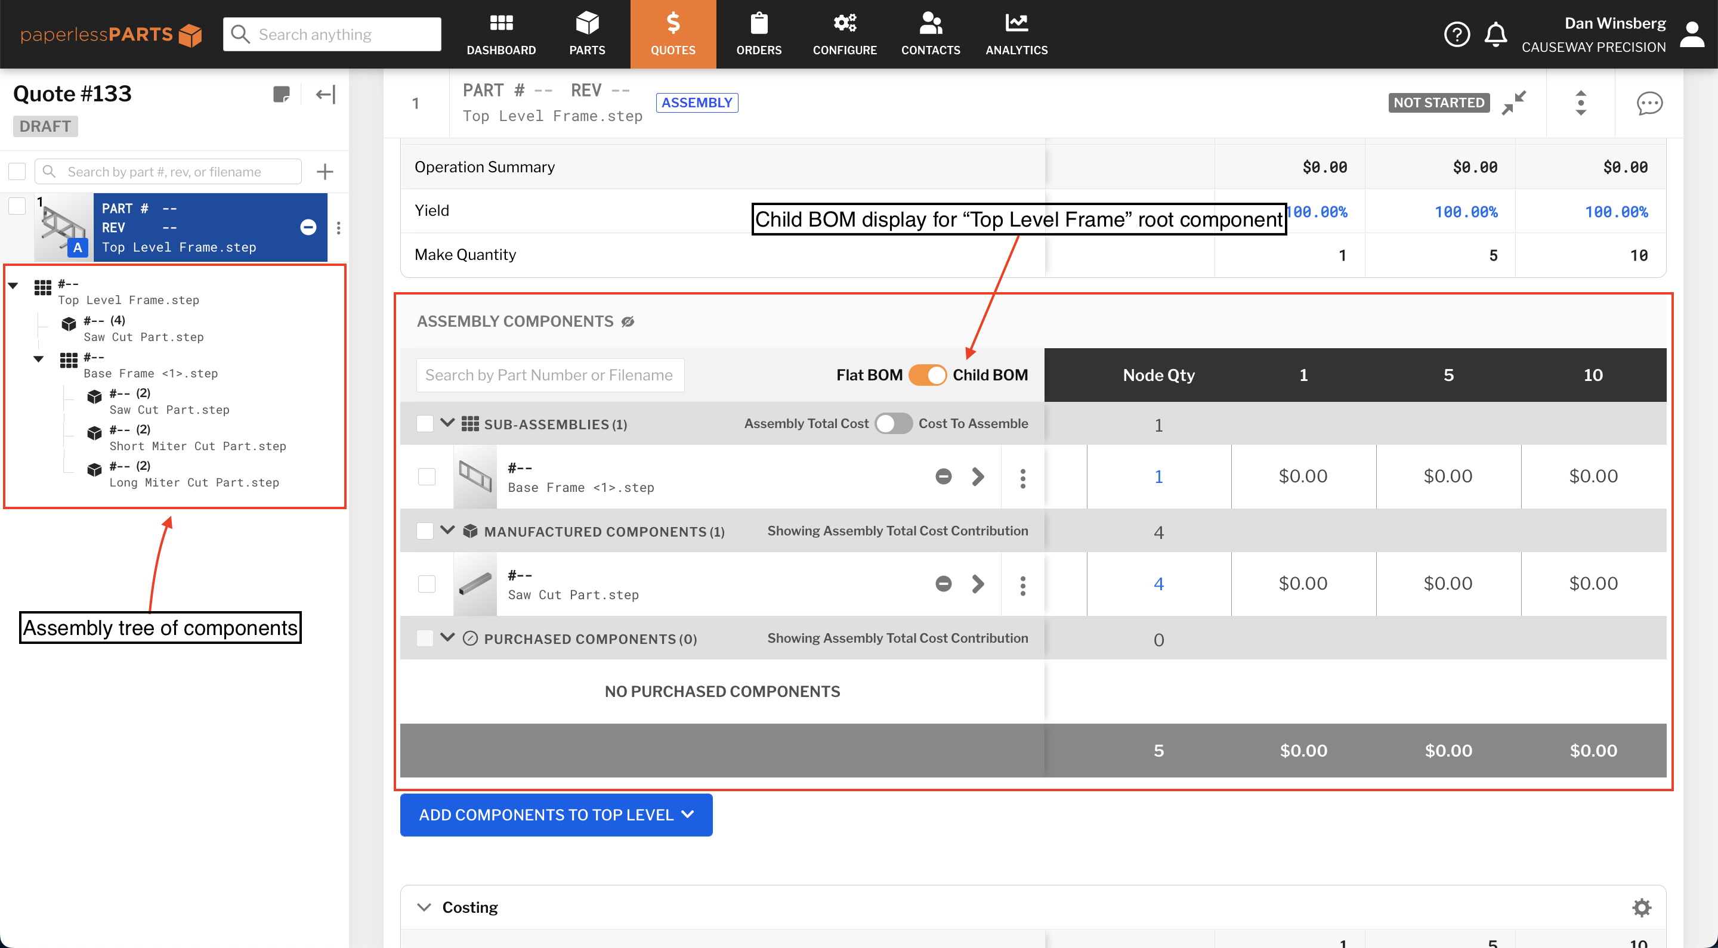Click the ASSEMBLY badge button
Viewport: 1718px width, 948px height.
coord(696,103)
